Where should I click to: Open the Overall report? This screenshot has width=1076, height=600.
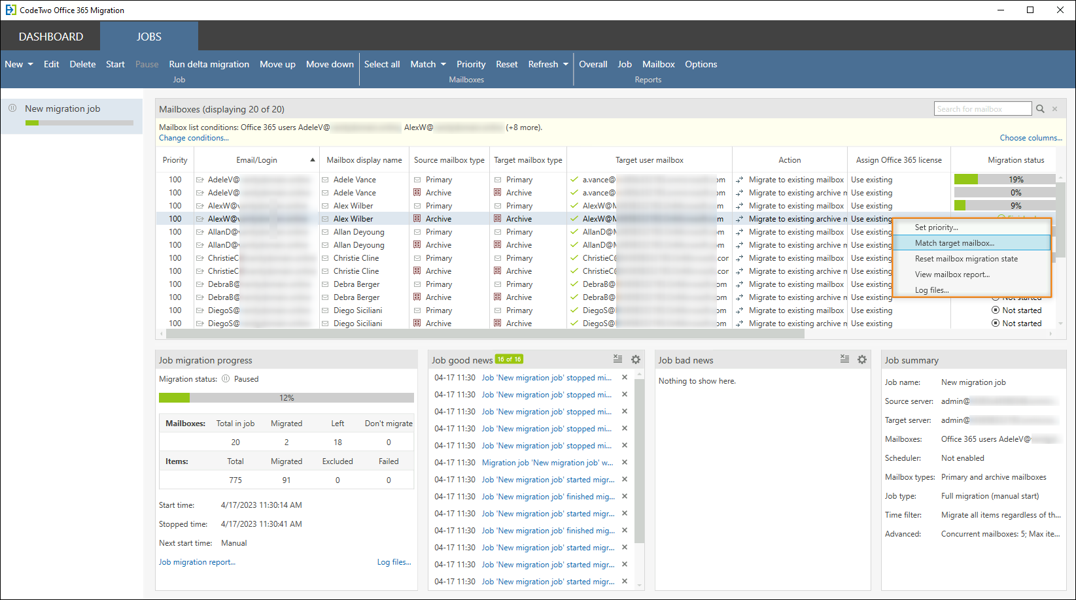pyautogui.click(x=593, y=64)
